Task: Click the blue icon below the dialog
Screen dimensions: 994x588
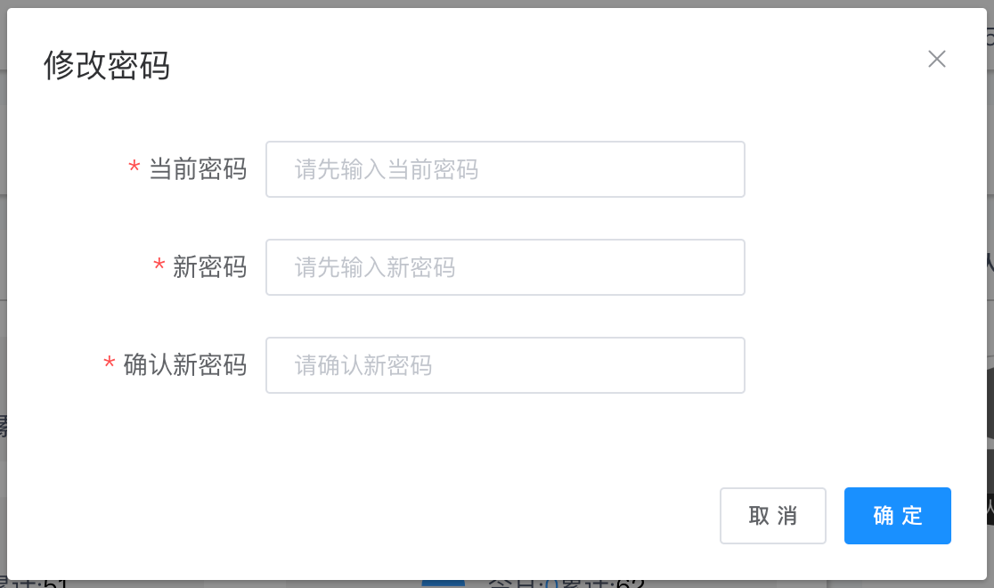Action: 443,584
